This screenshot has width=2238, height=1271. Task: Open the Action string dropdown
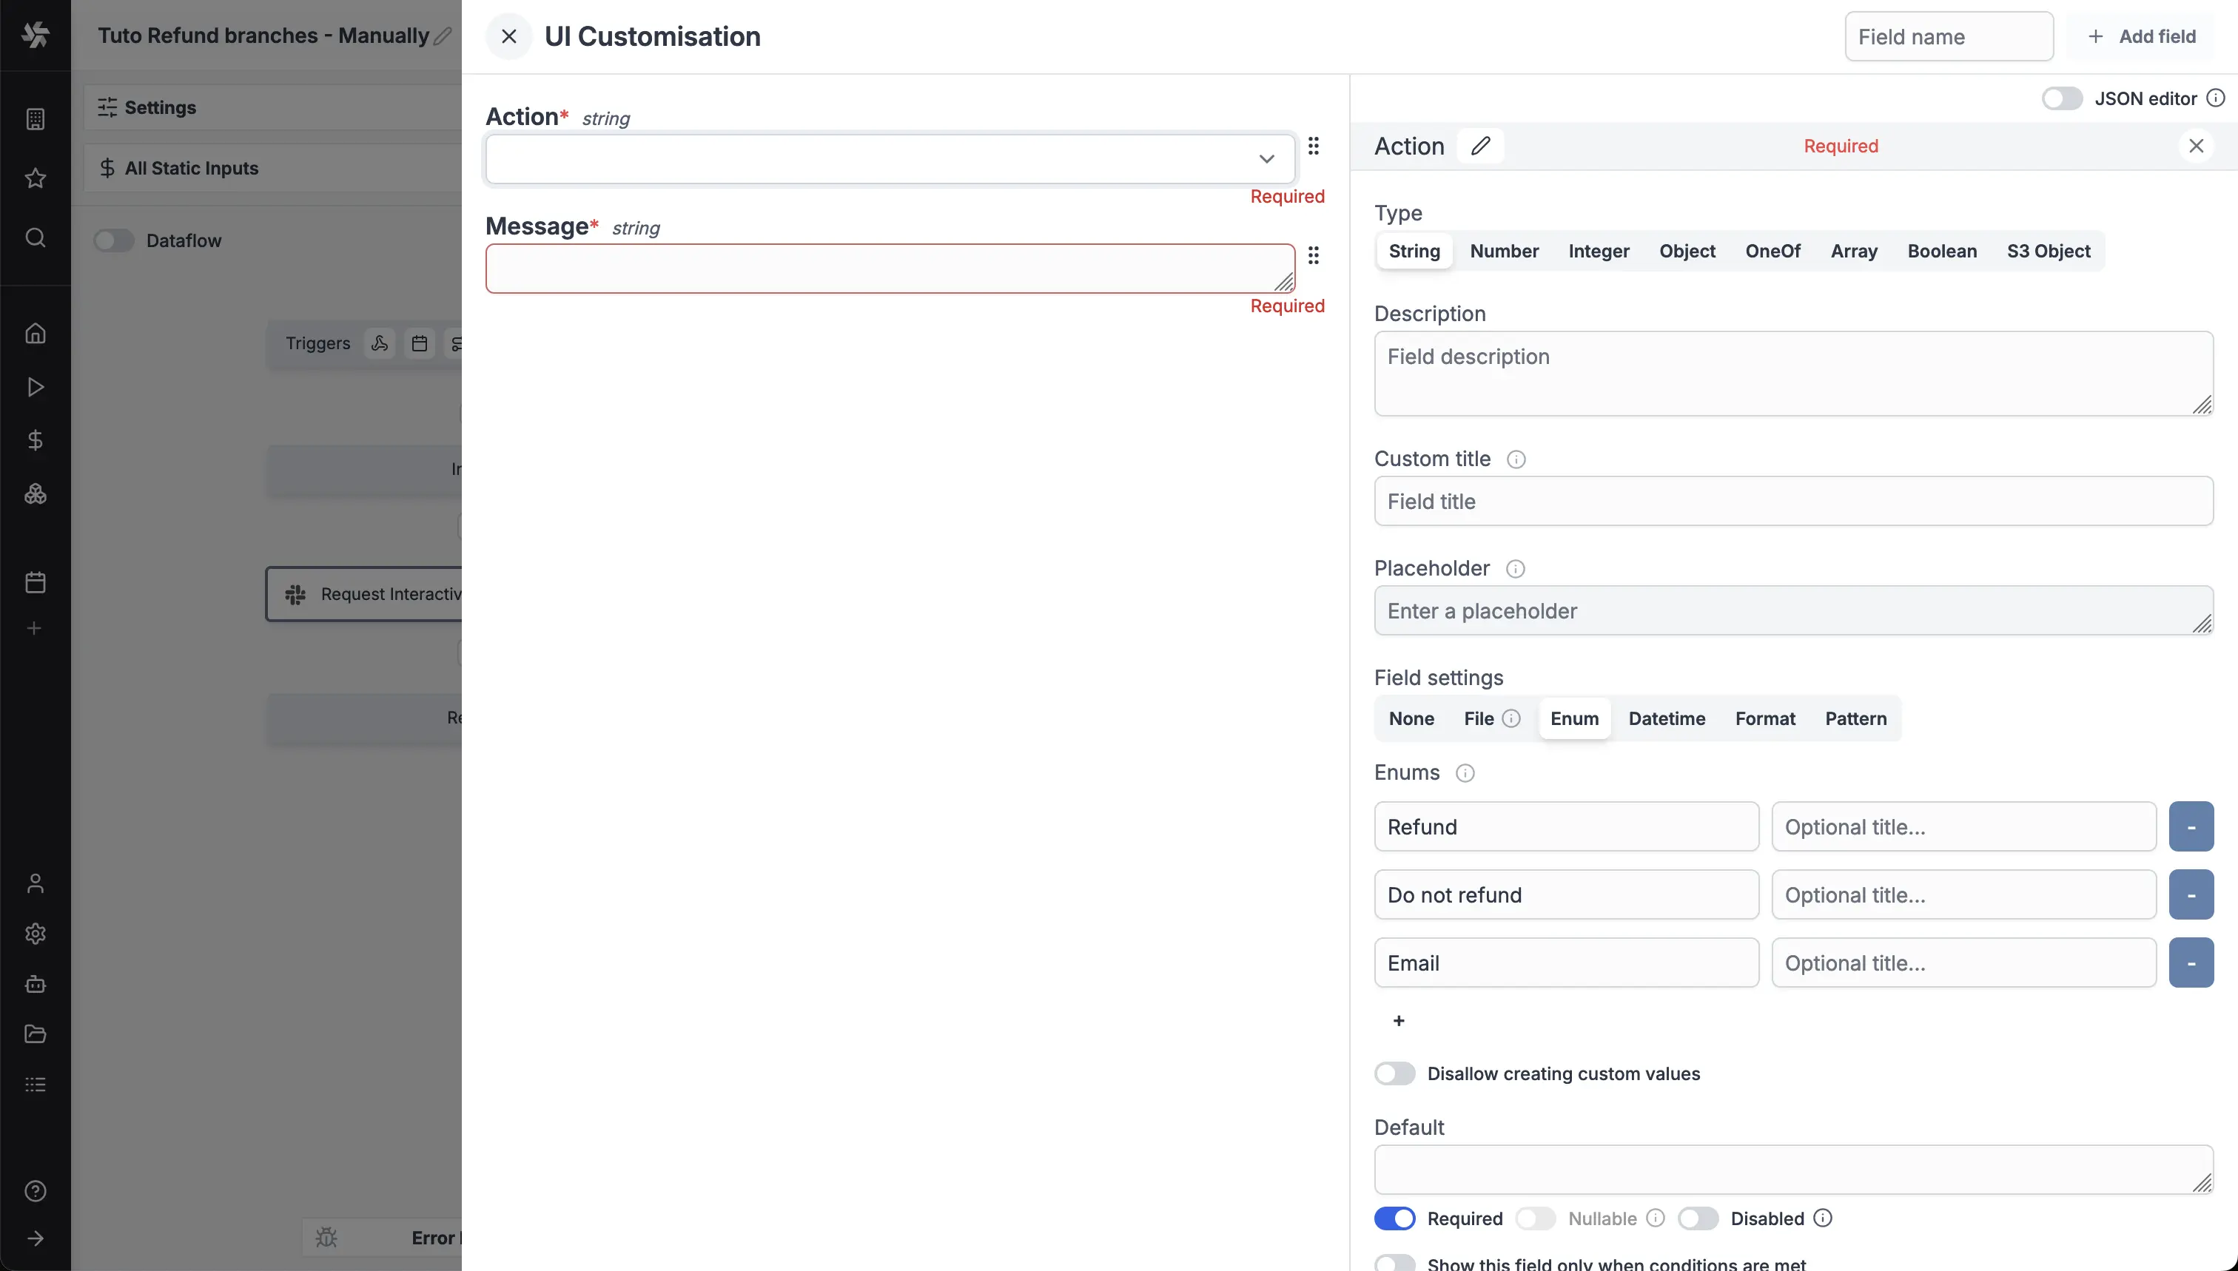click(x=1266, y=159)
